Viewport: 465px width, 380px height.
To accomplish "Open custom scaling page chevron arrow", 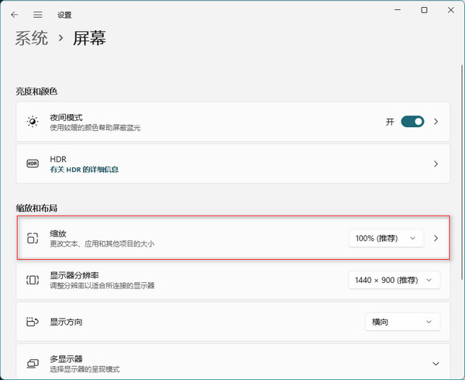I will (x=436, y=238).
